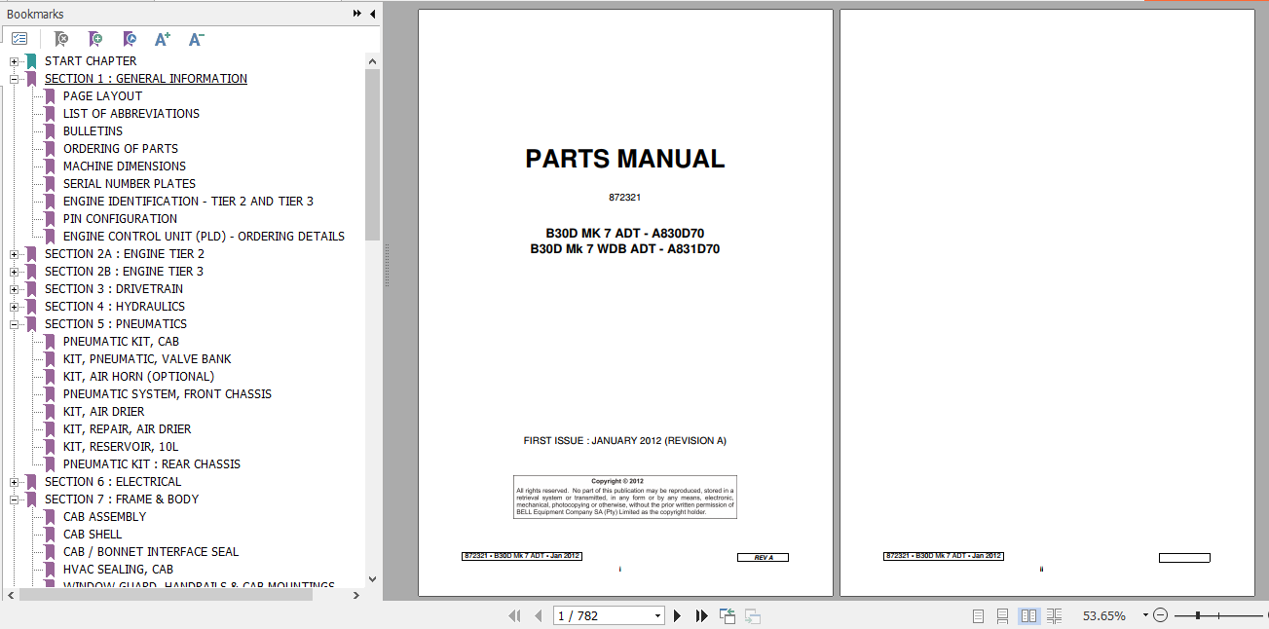The width and height of the screenshot is (1269, 629).
Task: Expand SECTION 6 : ELECTRICAL bookmark
Action: click(x=14, y=481)
